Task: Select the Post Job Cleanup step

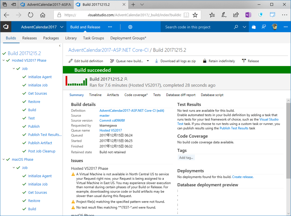Action: 41,151
